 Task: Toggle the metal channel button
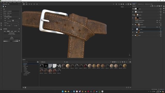pos(15,31)
